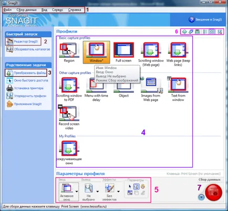
Task: Click the Клавиша: Print Screen hotkey text
Action: point(194,174)
